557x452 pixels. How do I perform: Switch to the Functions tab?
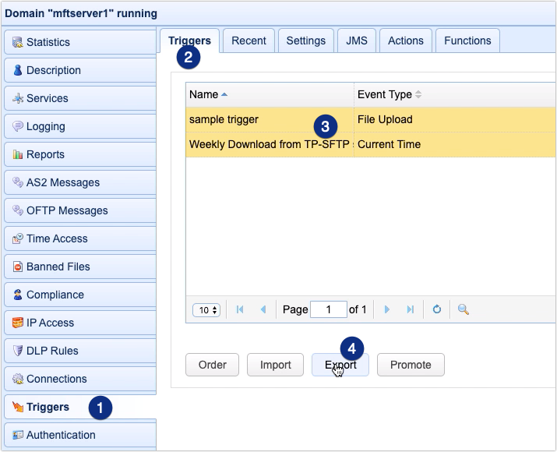467,41
